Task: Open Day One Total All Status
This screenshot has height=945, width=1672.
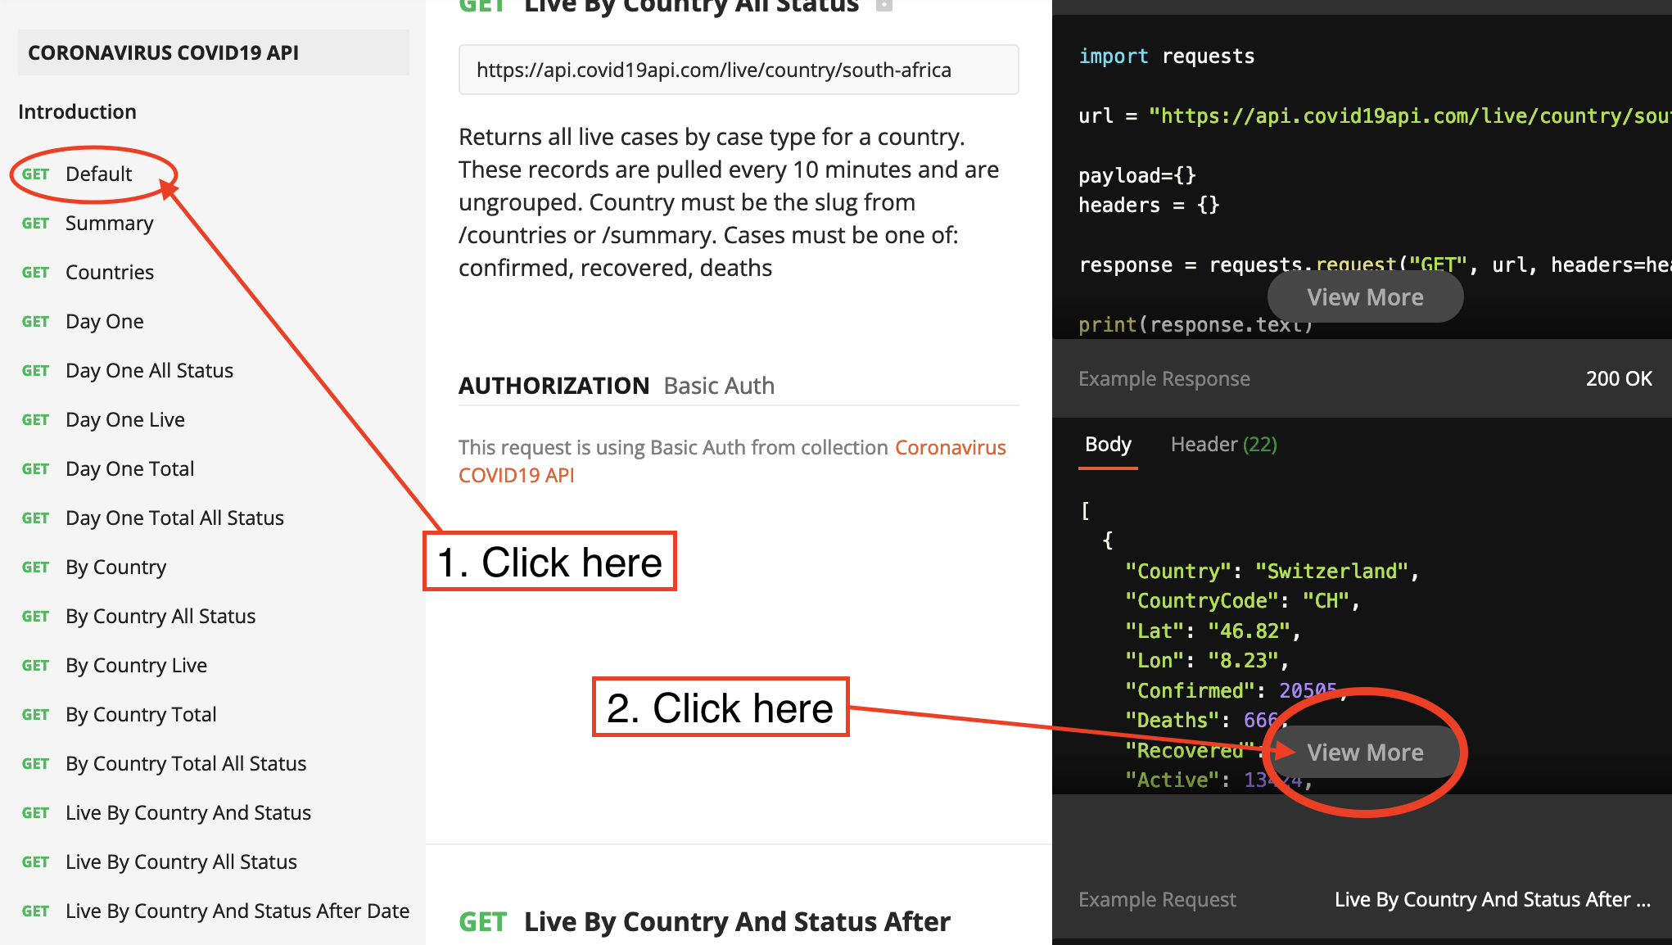Action: [x=174, y=518]
